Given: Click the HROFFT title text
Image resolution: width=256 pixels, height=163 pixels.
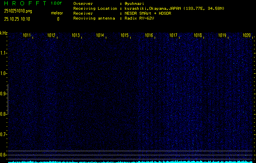Looking at the screenshot, I should [x=24, y=3].
